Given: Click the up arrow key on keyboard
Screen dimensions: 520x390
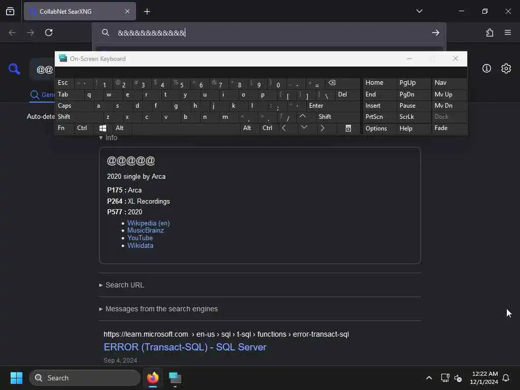Looking at the screenshot, I should point(303,116).
